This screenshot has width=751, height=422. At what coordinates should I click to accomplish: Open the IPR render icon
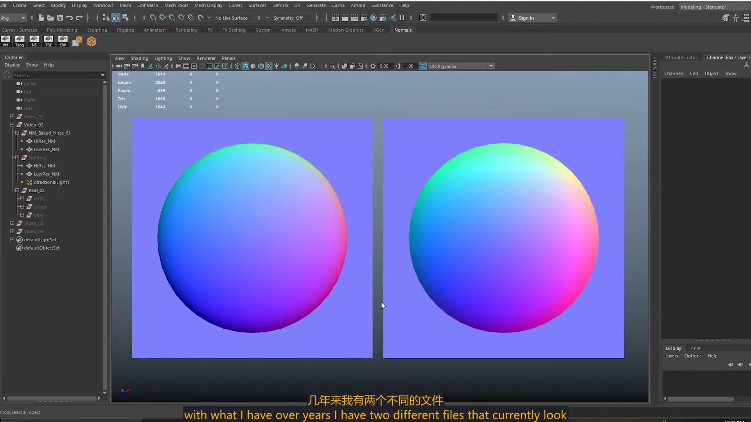coord(354,18)
